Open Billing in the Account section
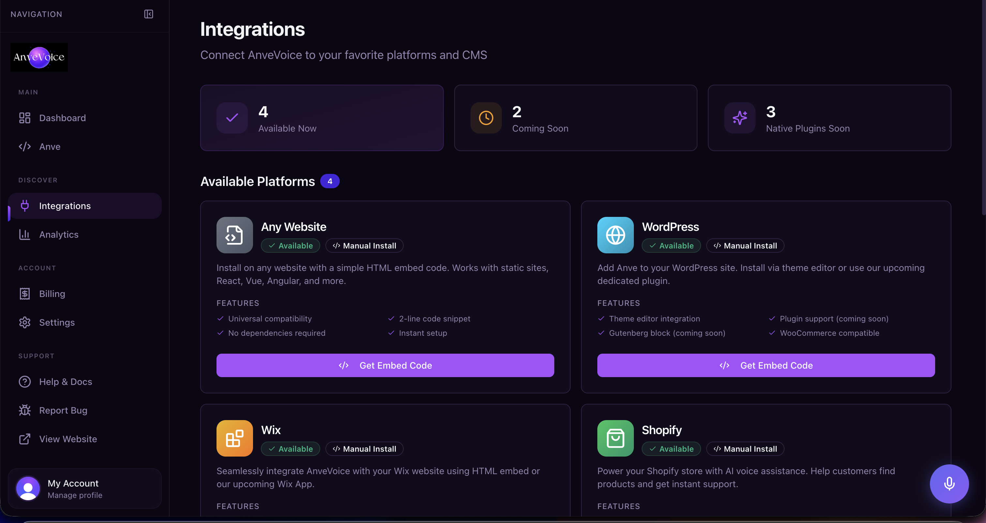The image size is (986, 523). (52, 294)
